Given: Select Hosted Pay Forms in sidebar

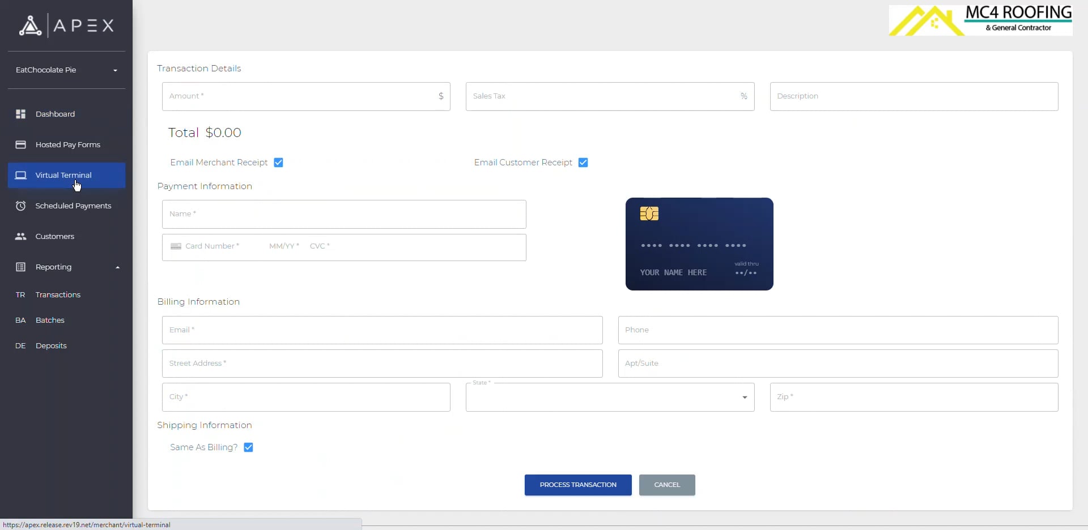Looking at the screenshot, I should tap(67, 144).
